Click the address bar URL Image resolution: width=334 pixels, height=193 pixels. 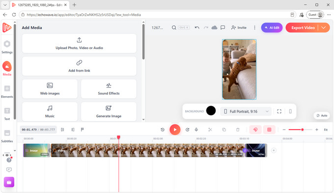point(83,15)
